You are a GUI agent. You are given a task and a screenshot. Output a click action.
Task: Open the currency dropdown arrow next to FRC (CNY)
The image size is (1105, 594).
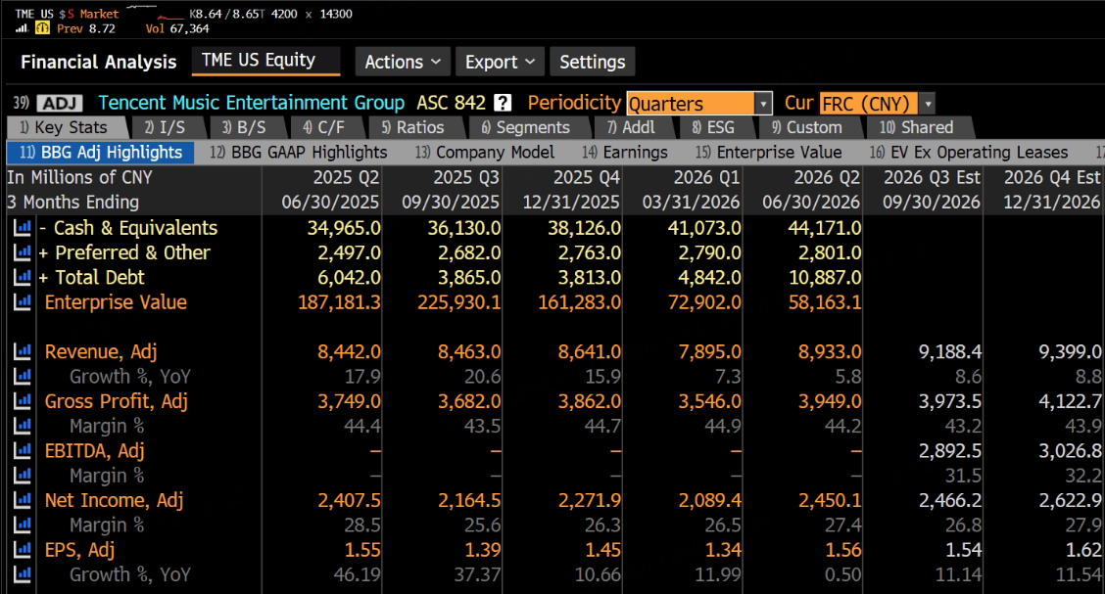tap(928, 104)
